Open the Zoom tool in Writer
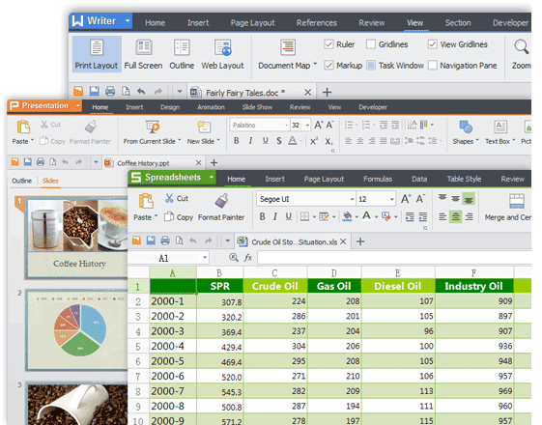 [x=522, y=54]
